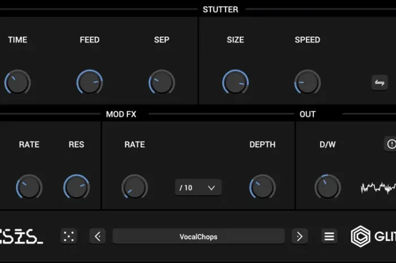The height and width of the screenshot is (263, 396).
Task: Click the STUTTER section title
Action: 221,10
